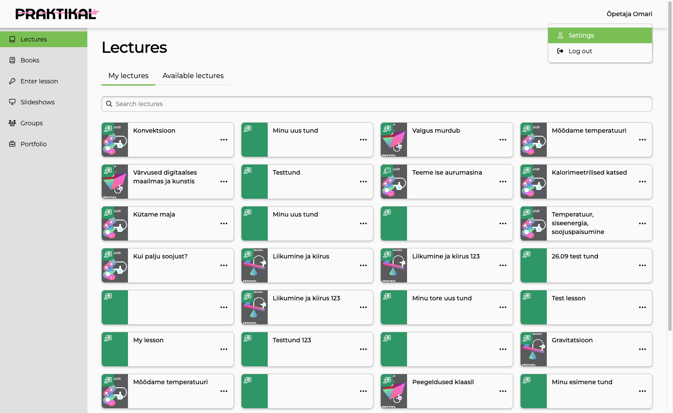Click the Praktikal logo
673x413 pixels.
tap(57, 14)
